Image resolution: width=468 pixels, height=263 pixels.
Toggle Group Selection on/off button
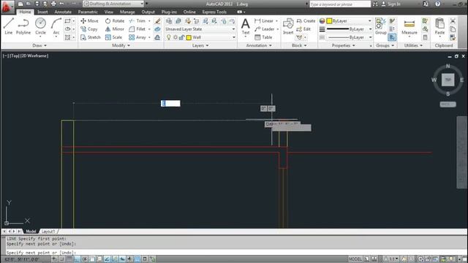click(x=392, y=37)
